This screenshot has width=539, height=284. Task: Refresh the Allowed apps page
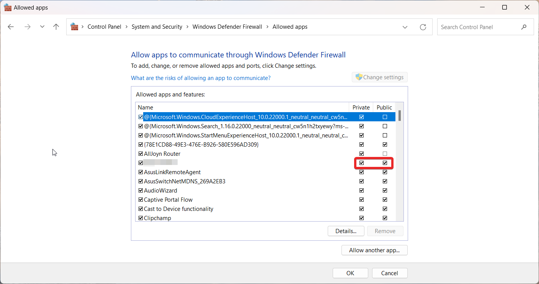pos(423,27)
